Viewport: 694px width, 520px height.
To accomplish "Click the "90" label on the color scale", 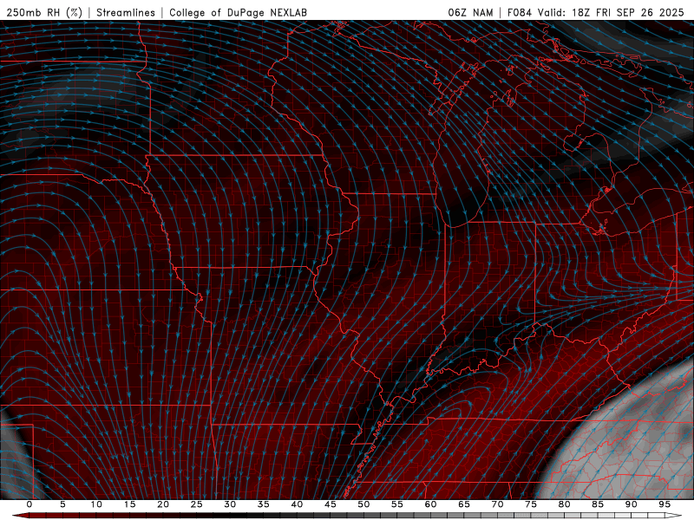I will (x=631, y=504).
